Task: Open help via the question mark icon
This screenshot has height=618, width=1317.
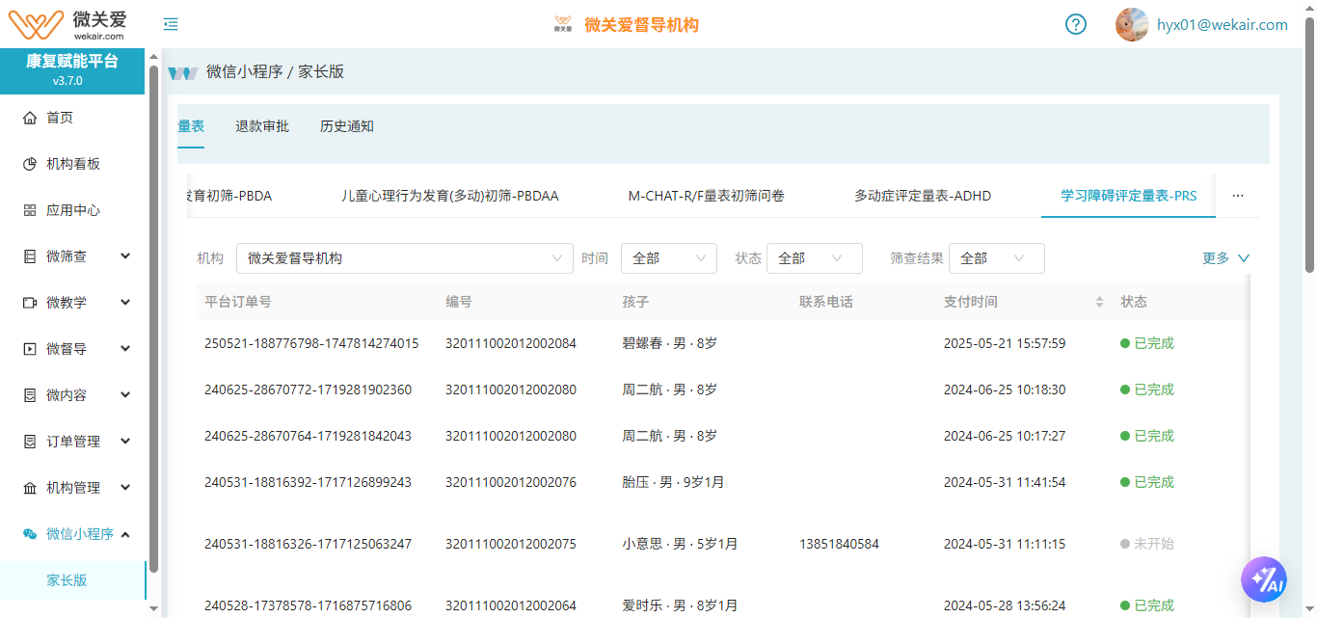Action: (1076, 25)
